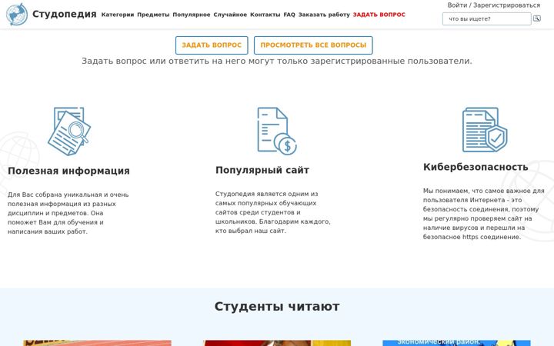The width and height of the screenshot is (554, 346).
Task: Open the Категории menu item
Action: (x=118, y=15)
